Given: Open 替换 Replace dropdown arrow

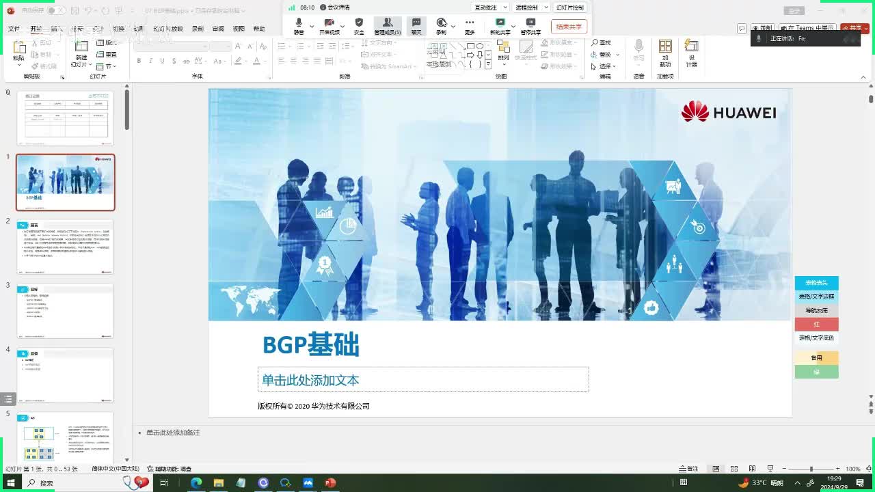Looking at the screenshot, I should (x=617, y=55).
